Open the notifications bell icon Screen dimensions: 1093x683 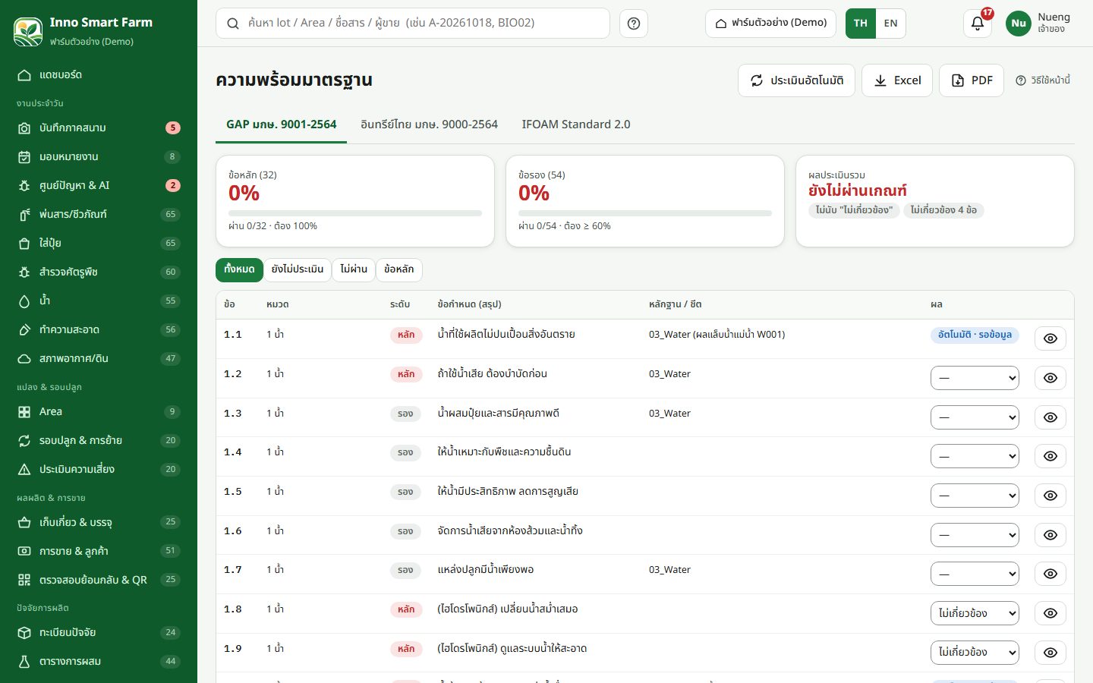pos(978,24)
